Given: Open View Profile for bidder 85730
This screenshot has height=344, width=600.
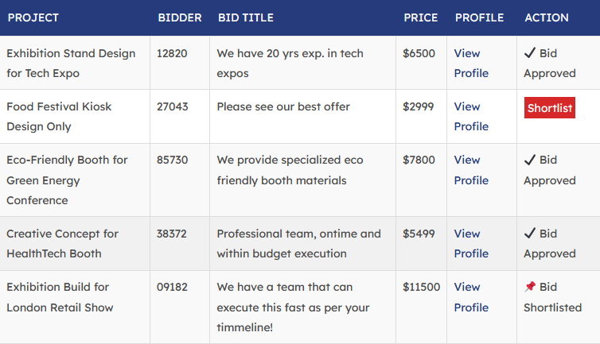Looking at the screenshot, I should [471, 170].
